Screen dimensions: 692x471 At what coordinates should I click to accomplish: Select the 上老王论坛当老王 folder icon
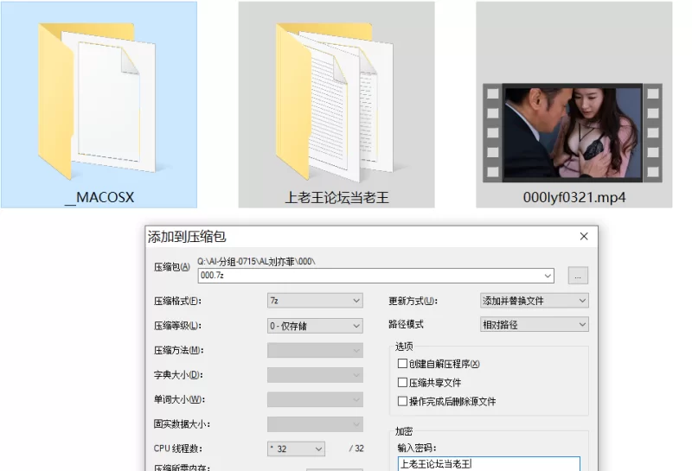pyautogui.click(x=335, y=102)
